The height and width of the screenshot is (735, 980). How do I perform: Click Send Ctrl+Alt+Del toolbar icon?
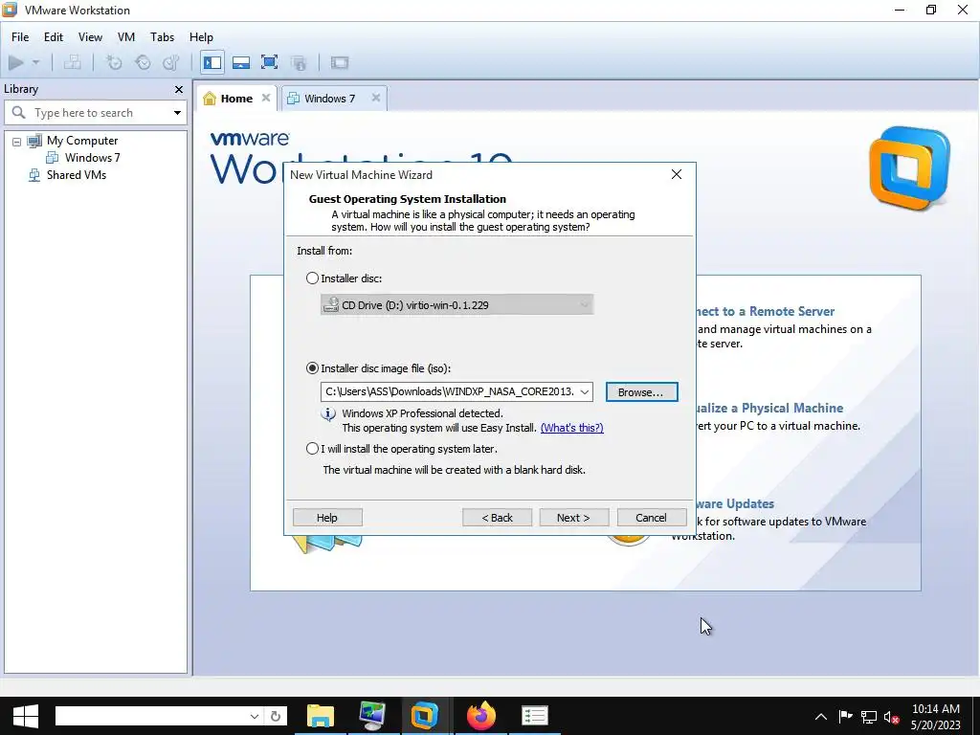(73, 62)
